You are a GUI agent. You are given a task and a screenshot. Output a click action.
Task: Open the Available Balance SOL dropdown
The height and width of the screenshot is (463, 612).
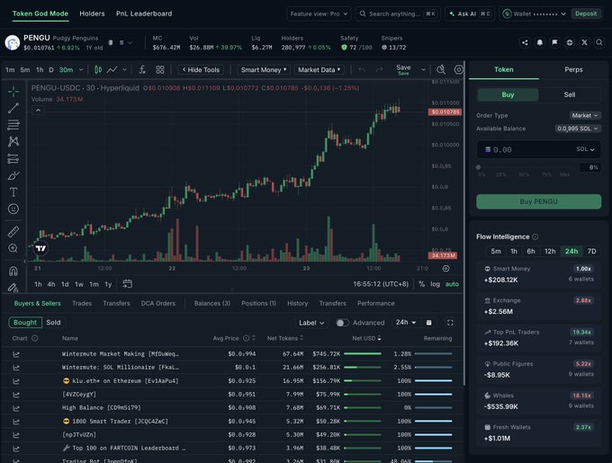pos(577,129)
